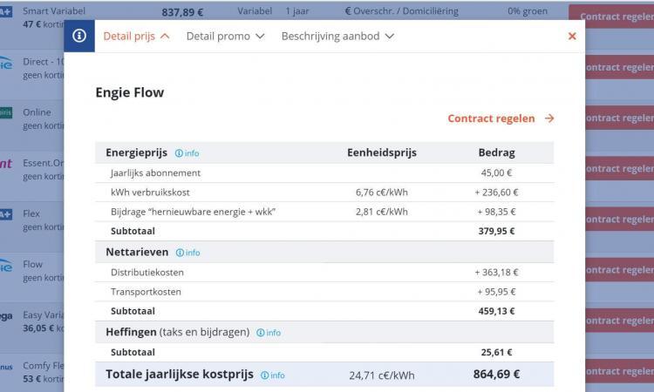Screen dimensions: 654x392
Task: Expand the Beschrijving aanbod tab
Action: [x=337, y=37]
